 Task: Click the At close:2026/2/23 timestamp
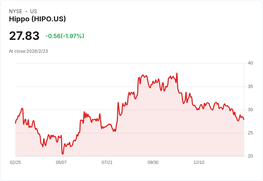(x=29, y=51)
